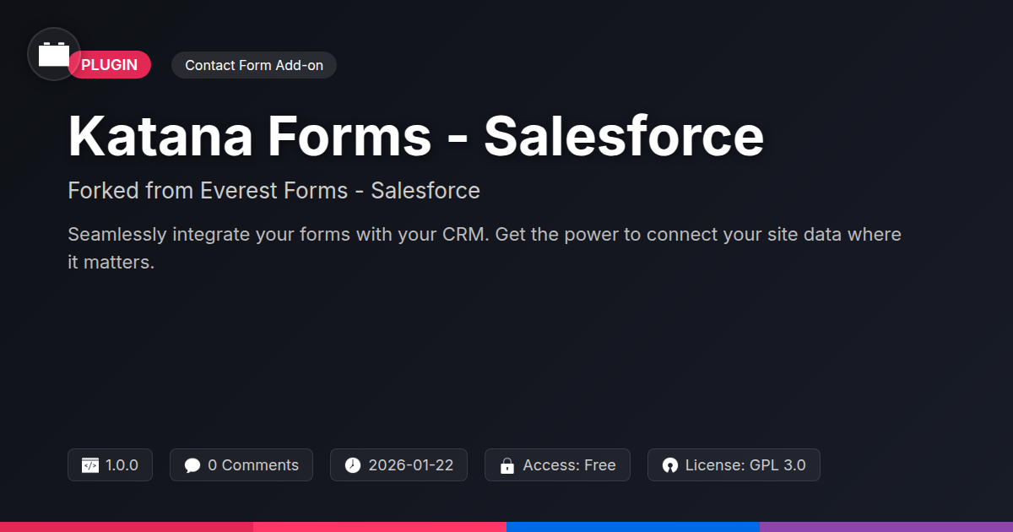
Task: Open the License: GPL 3.0 label
Action: (745, 465)
